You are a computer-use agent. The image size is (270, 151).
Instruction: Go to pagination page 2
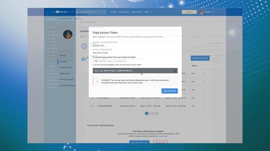point(150,113)
